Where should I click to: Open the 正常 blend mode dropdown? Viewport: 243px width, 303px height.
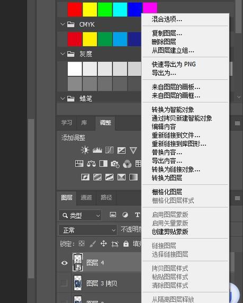point(88,230)
